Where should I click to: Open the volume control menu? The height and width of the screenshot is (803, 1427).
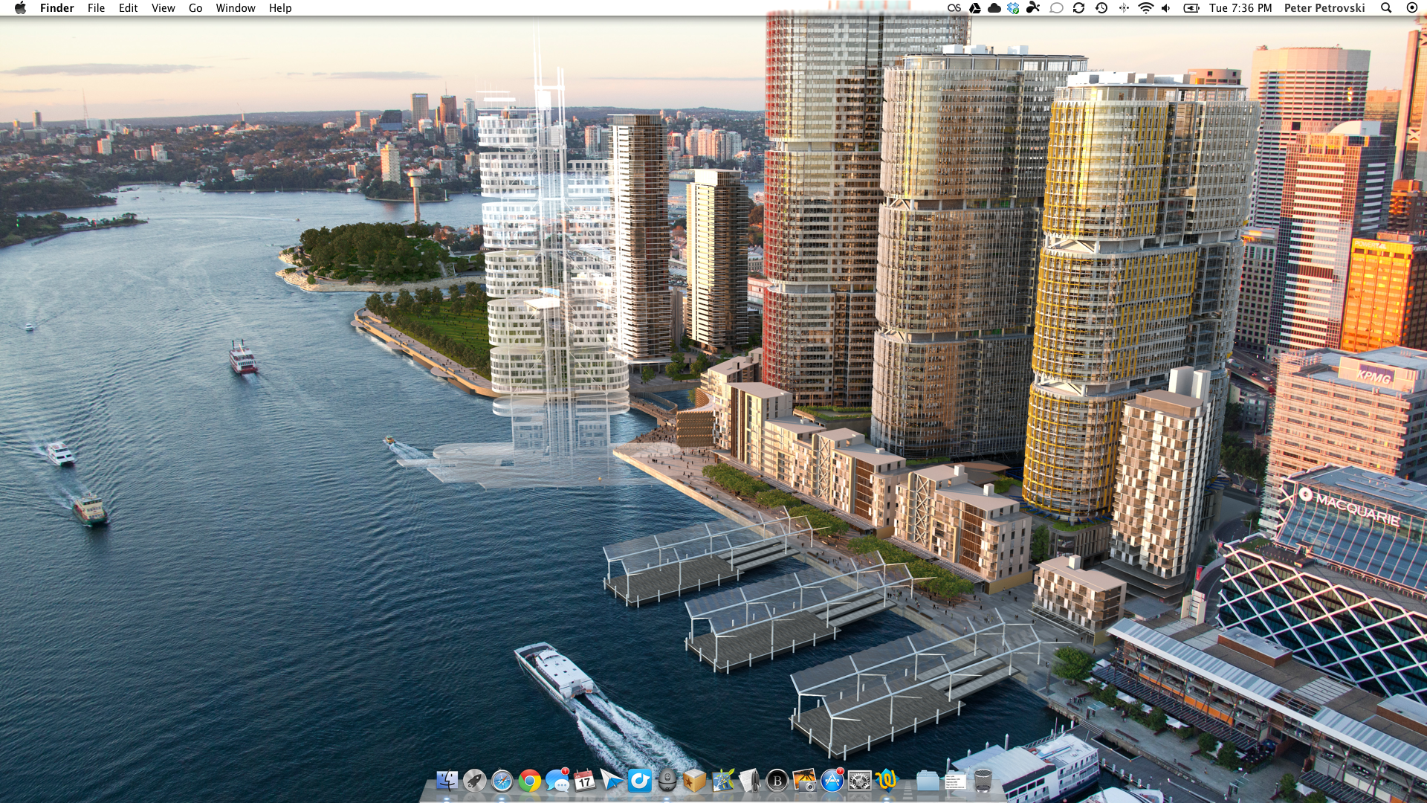(1166, 8)
